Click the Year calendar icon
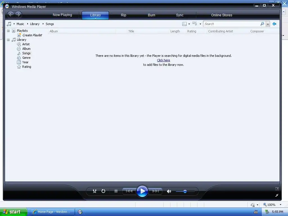Viewport: 288px width, 216px height. point(19,62)
